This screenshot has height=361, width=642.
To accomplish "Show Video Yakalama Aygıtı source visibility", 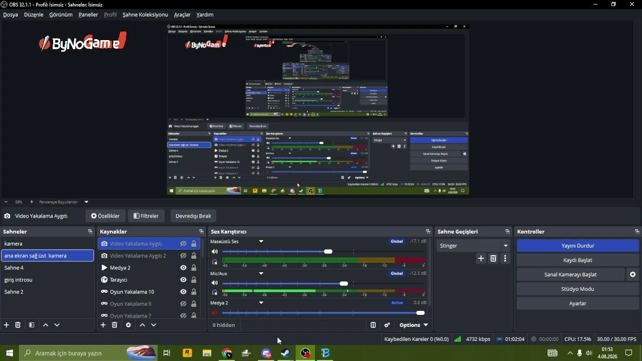I will [x=184, y=244].
